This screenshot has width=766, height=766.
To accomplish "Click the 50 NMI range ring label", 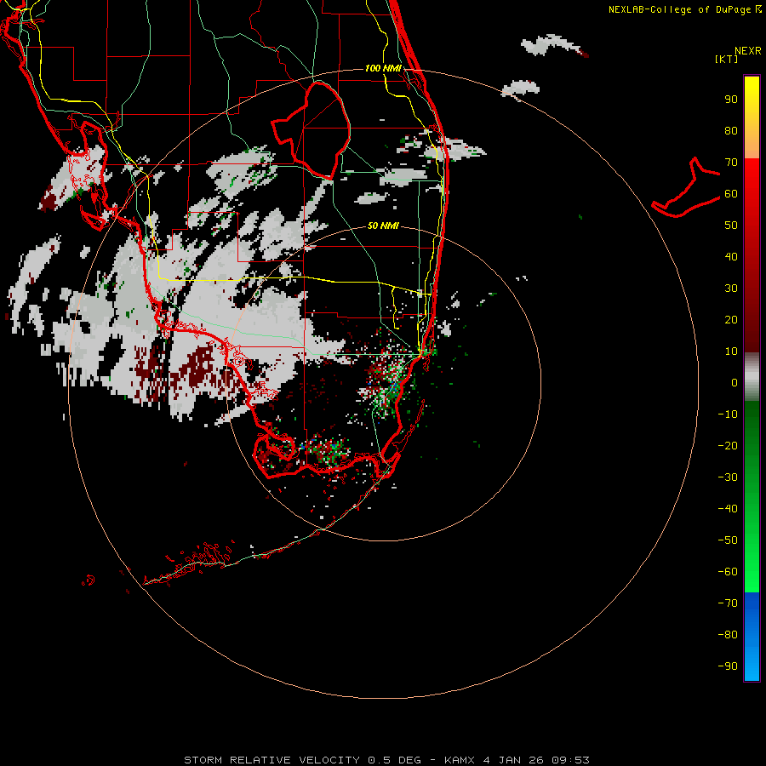I will click(383, 226).
